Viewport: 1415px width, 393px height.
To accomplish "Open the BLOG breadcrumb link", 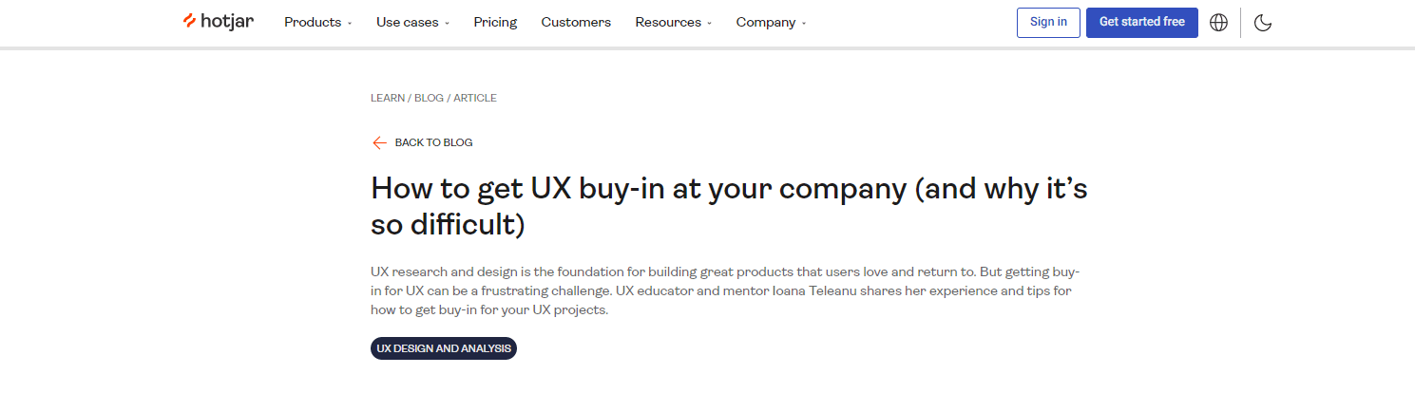I will click(429, 98).
